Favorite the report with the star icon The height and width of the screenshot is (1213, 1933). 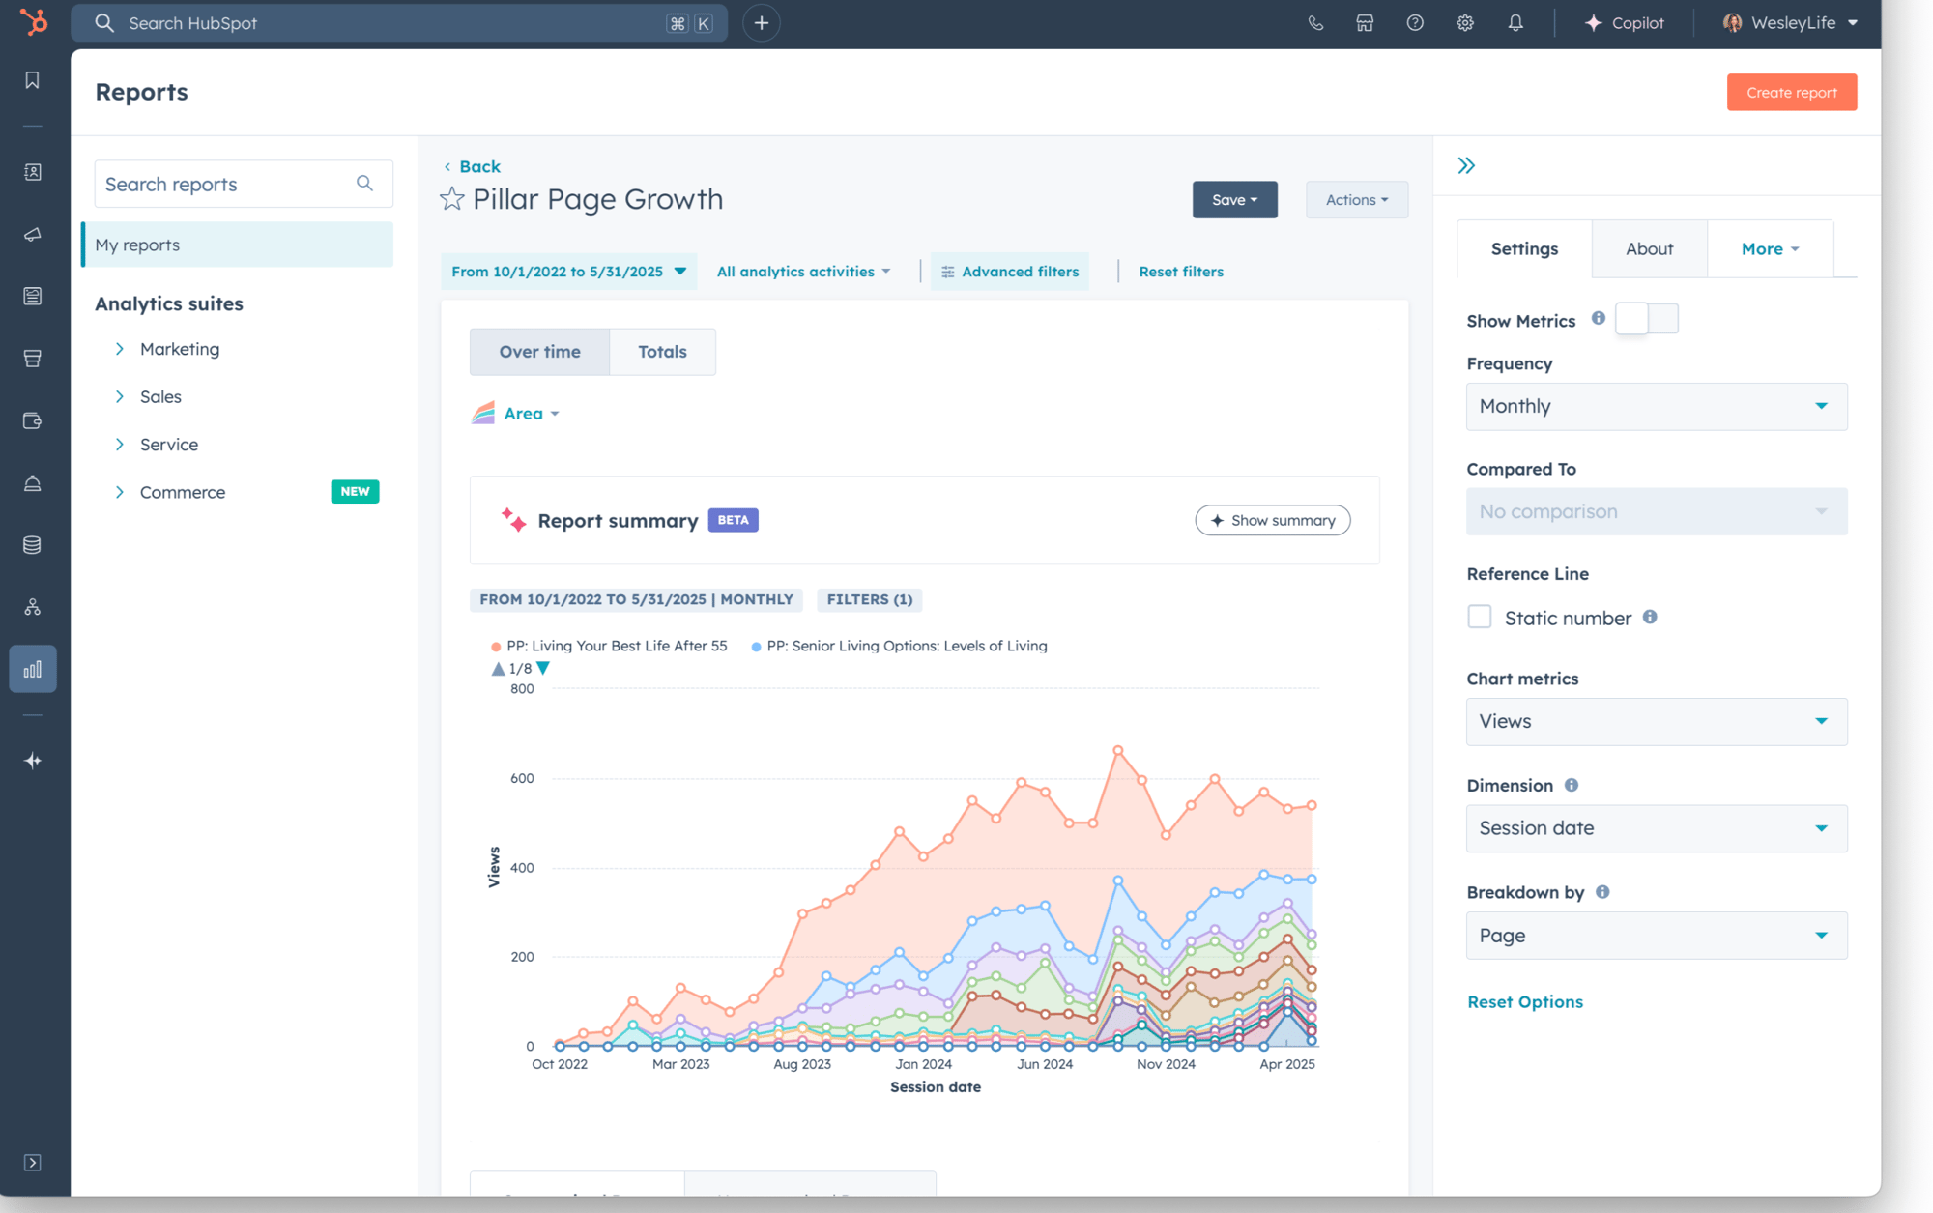(x=451, y=199)
